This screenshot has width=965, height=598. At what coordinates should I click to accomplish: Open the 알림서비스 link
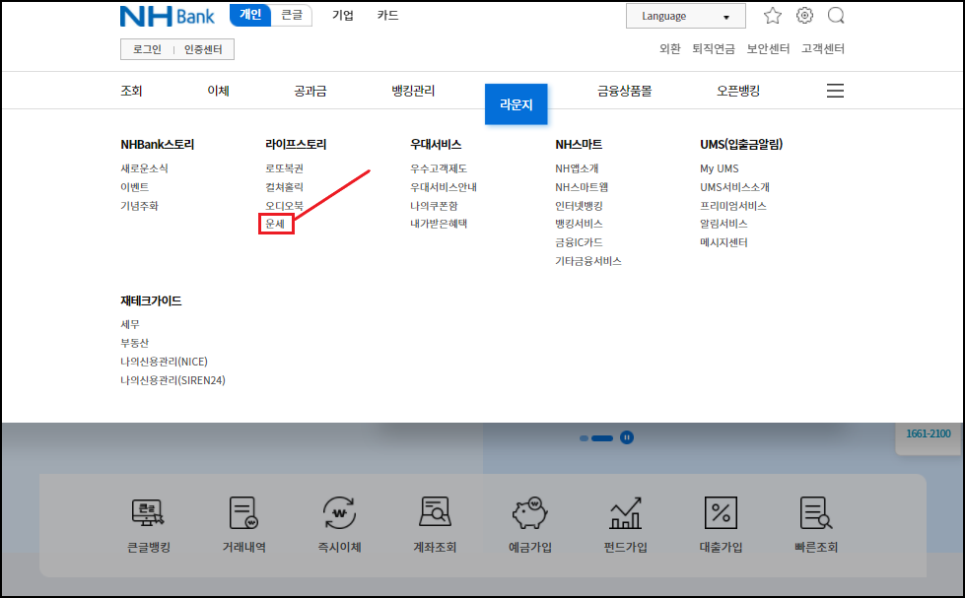coord(724,224)
